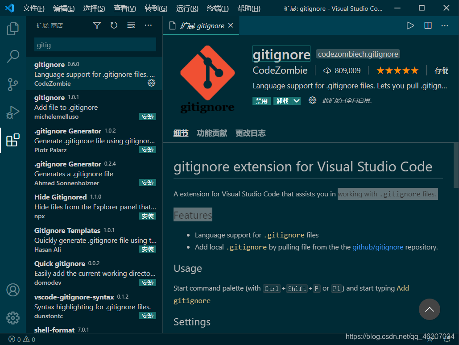Image resolution: width=459 pixels, height=345 pixels.
Task: Open the 选择(S) menu
Action: [x=94, y=8]
